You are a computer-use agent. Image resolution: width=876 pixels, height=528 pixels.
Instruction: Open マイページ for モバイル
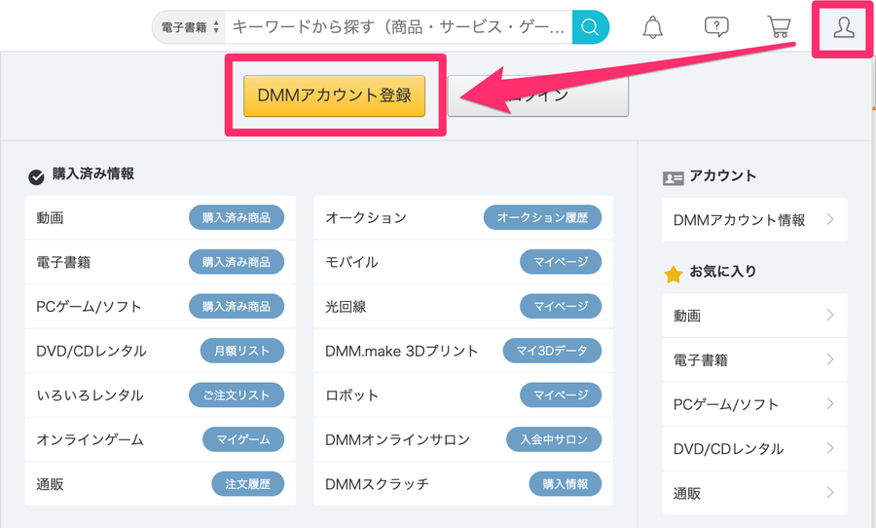point(561,262)
